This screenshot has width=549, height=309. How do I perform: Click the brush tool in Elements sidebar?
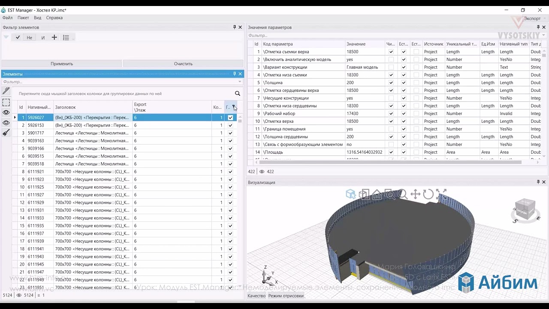[6, 133]
